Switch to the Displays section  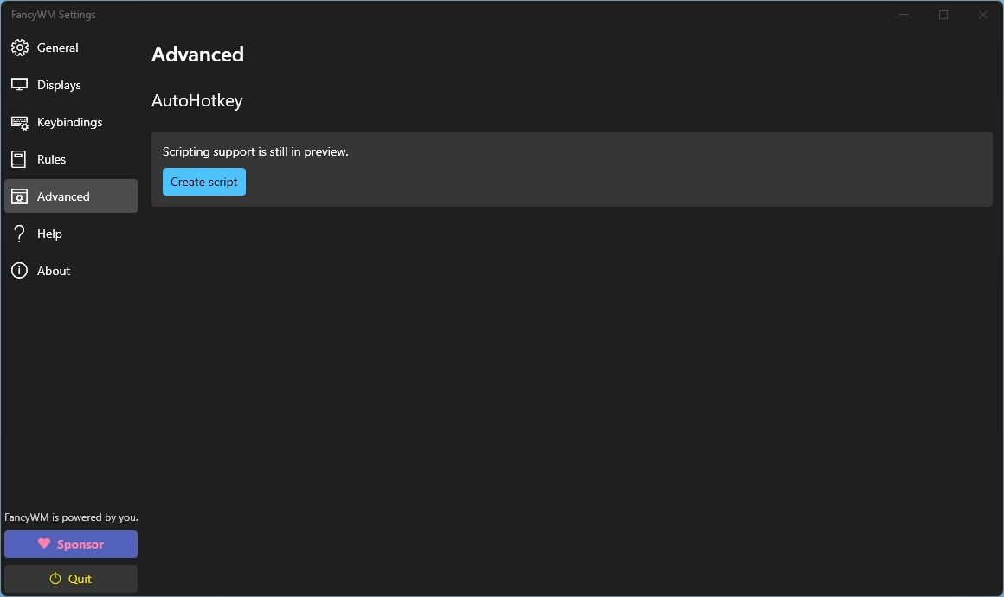click(x=59, y=84)
